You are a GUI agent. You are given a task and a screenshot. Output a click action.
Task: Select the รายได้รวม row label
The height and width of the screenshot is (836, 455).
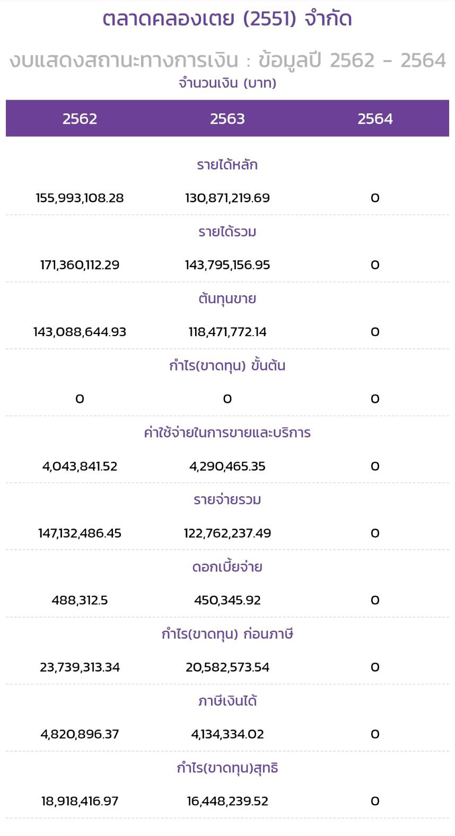pyautogui.click(x=227, y=232)
